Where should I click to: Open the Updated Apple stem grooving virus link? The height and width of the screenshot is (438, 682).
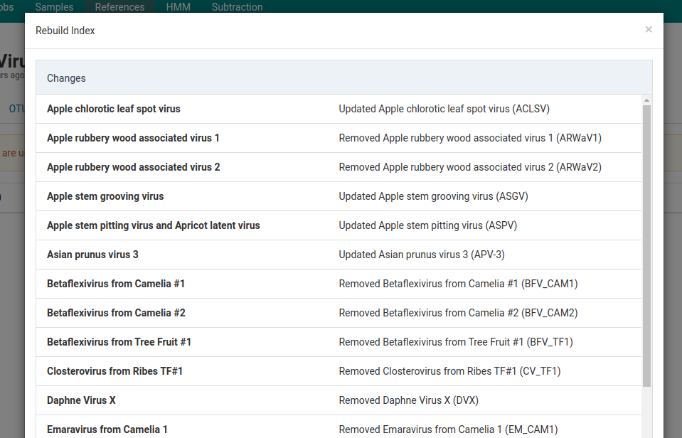click(433, 196)
